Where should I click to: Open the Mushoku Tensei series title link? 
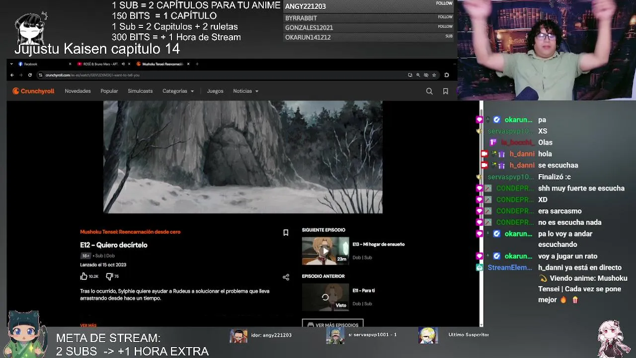tap(130, 232)
